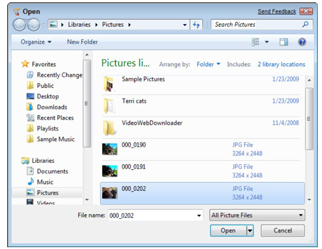The height and width of the screenshot is (249, 322).
Task: Click the Public folder icon in Favorites
Action: [30, 85]
